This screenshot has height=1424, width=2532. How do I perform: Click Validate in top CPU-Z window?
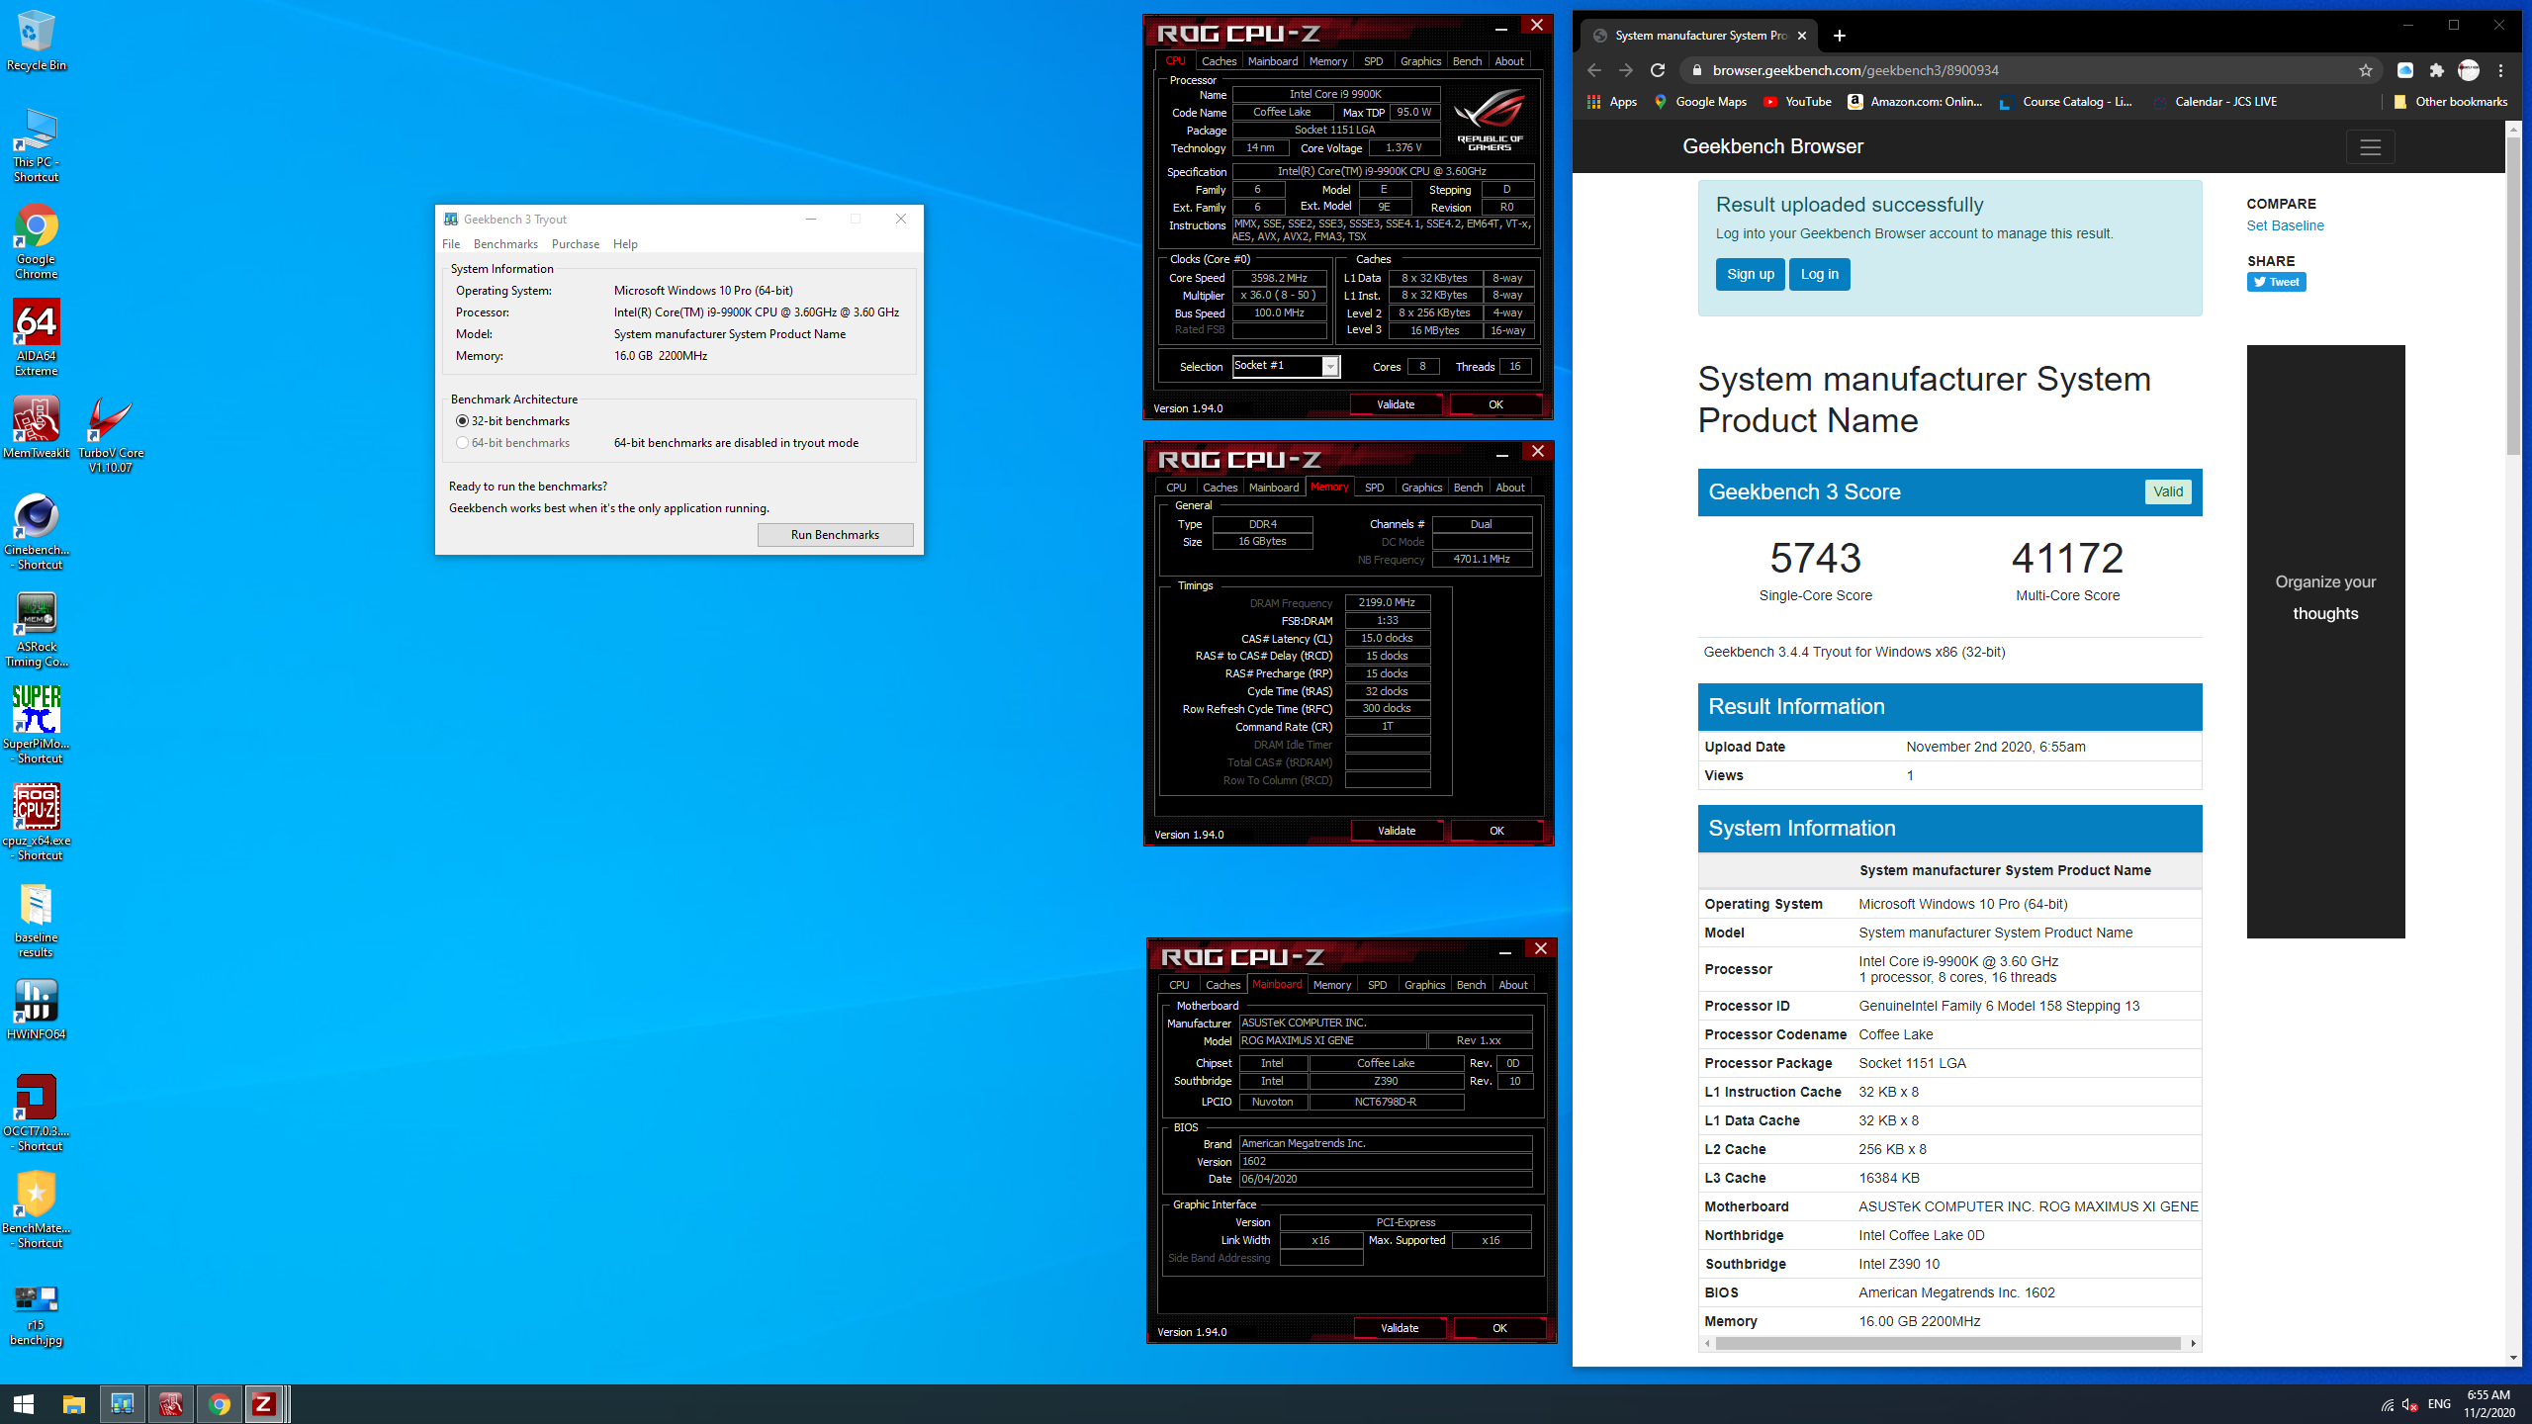tap(1396, 404)
